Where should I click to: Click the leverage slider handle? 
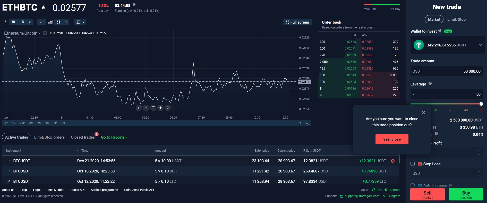pyautogui.click(x=481, y=104)
